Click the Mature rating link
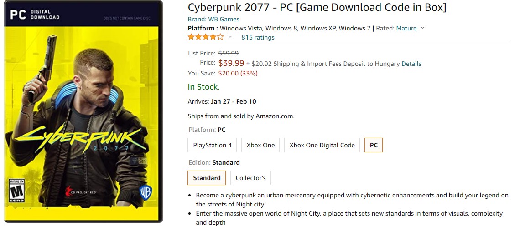Screen dimensions: 520x226 [406, 28]
